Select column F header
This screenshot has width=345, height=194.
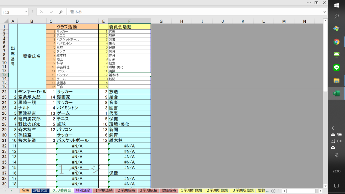[129, 21]
